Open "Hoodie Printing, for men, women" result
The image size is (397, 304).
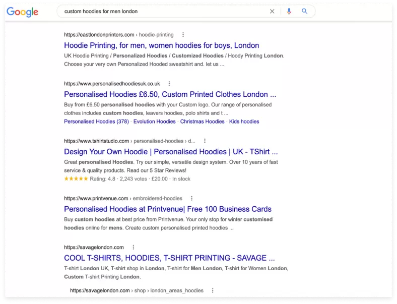click(x=161, y=45)
